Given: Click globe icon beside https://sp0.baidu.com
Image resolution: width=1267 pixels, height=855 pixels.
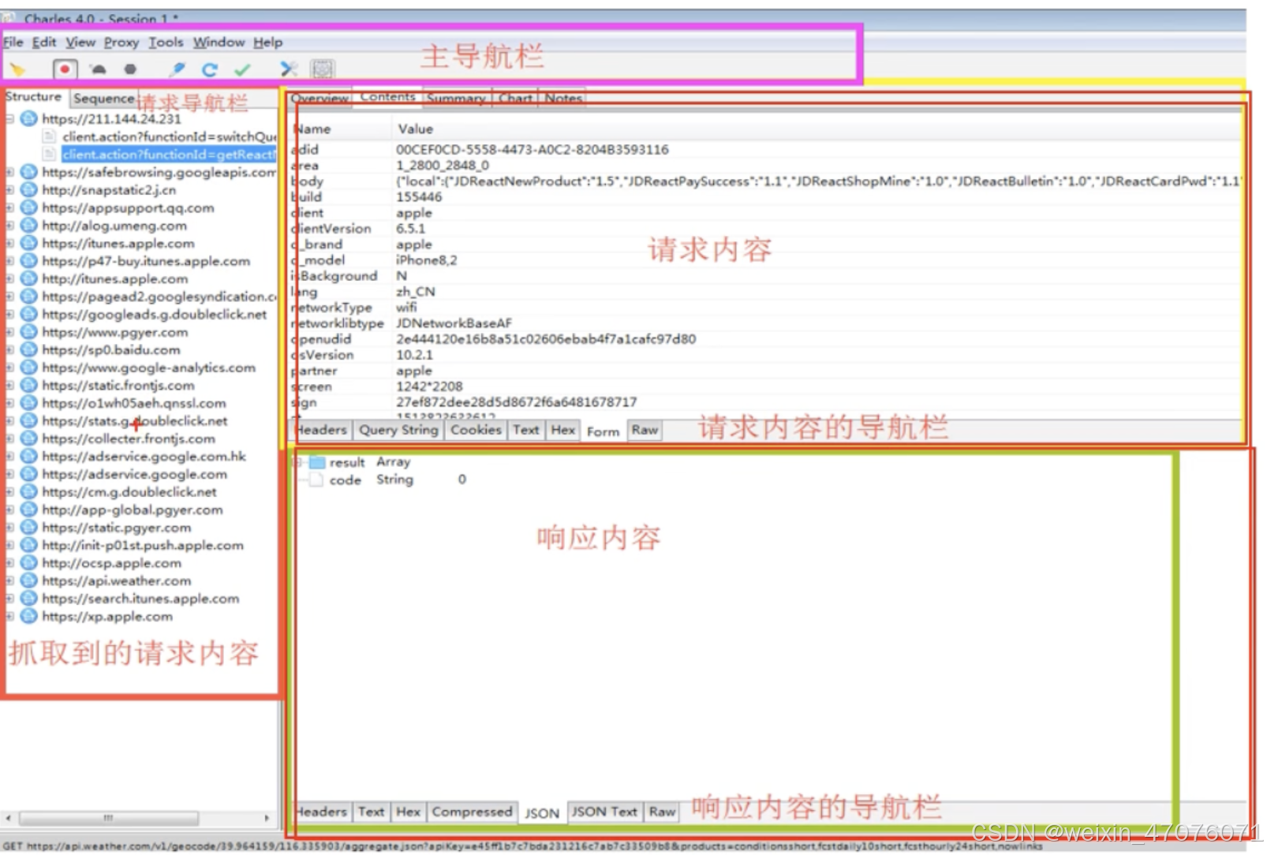Looking at the screenshot, I should [29, 349].
